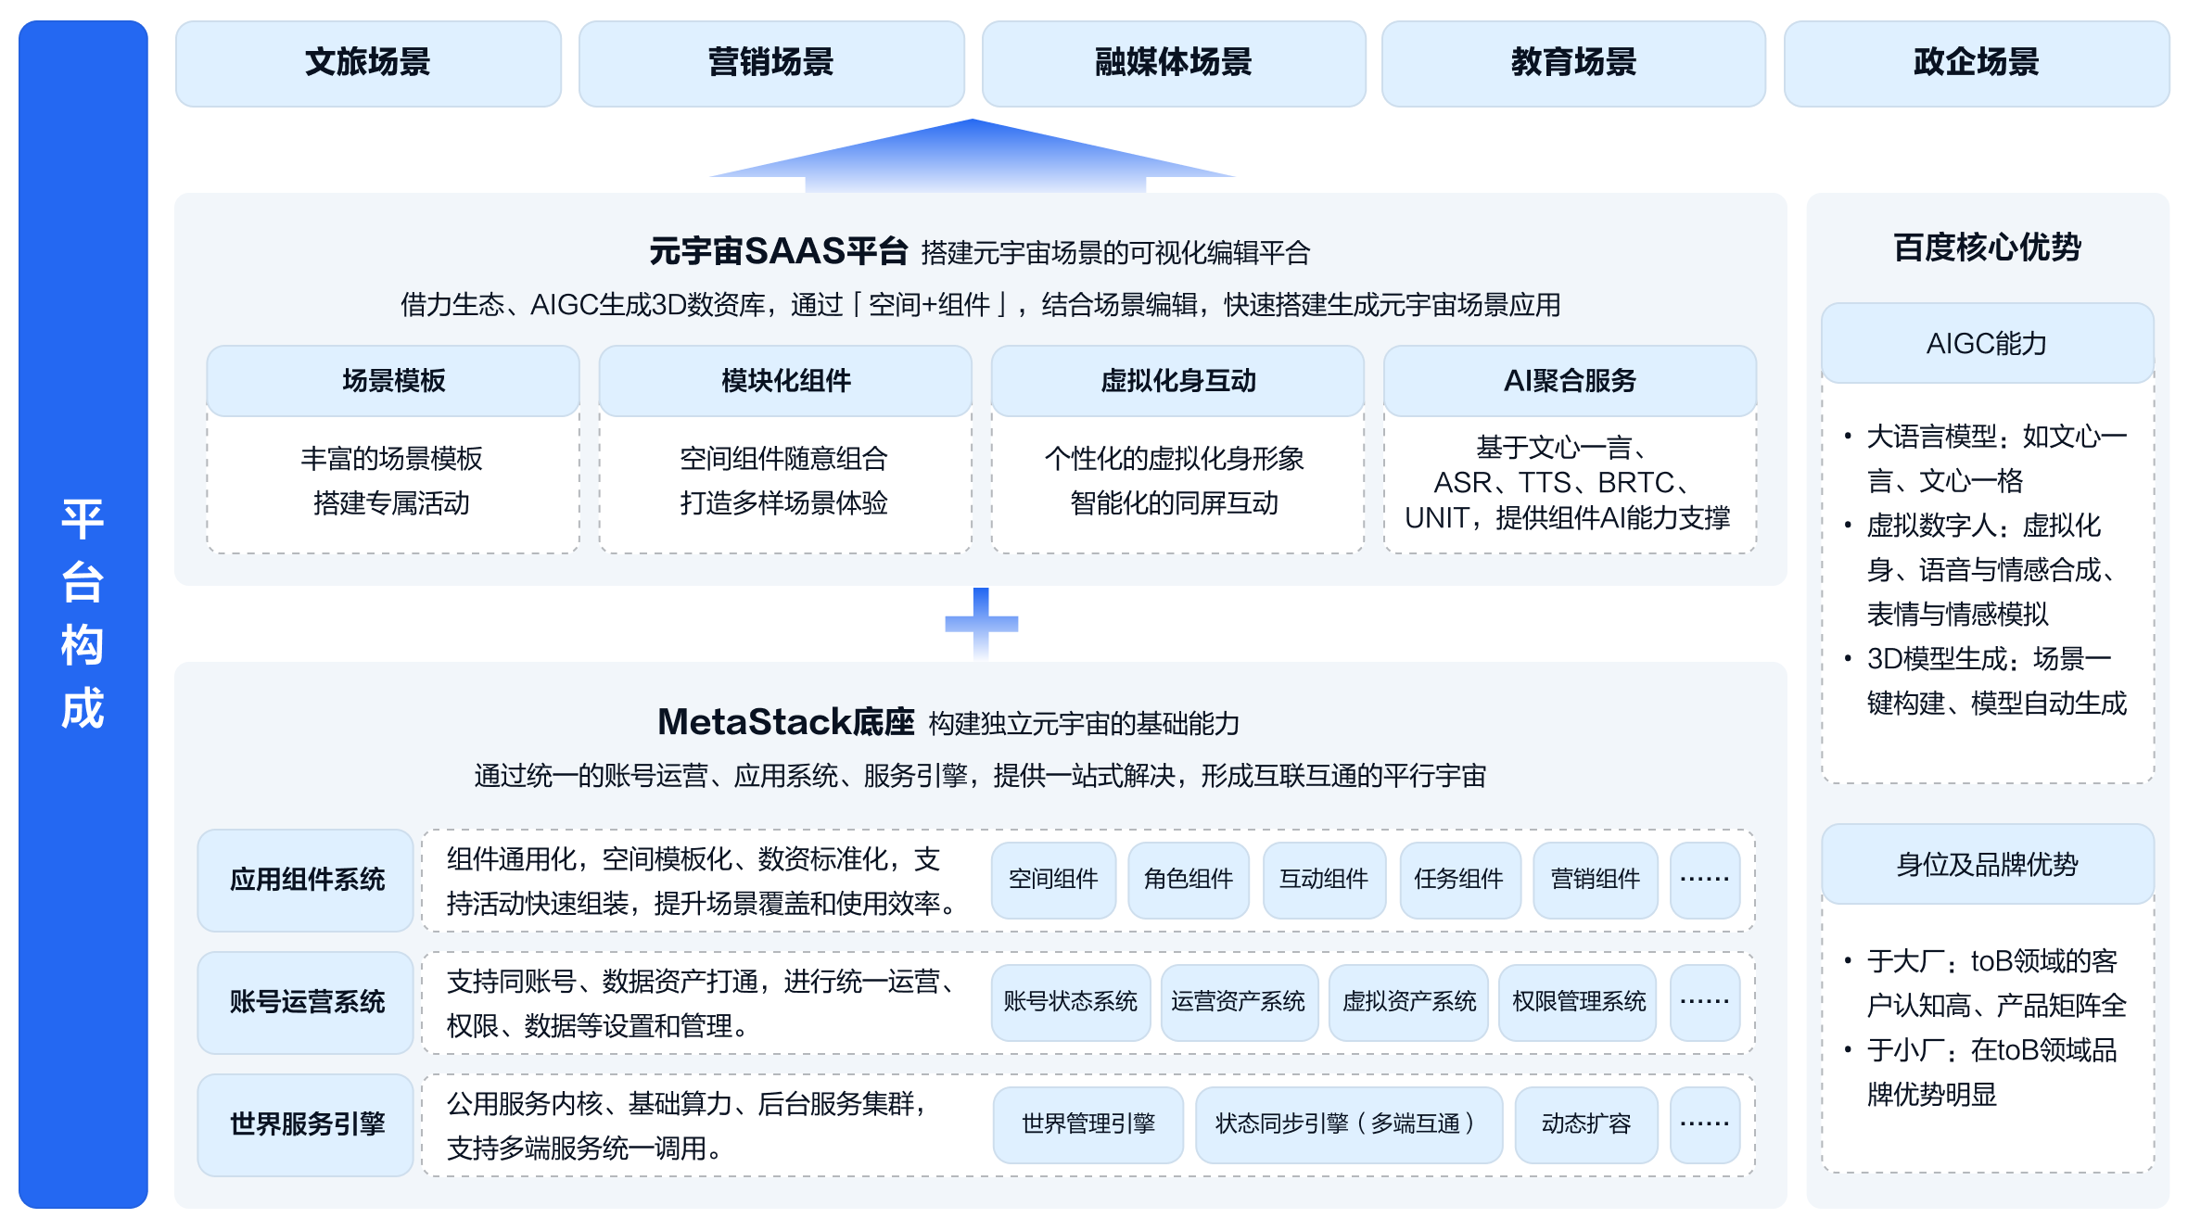Click text 键构建、模型自动生成

point(1997,703)
